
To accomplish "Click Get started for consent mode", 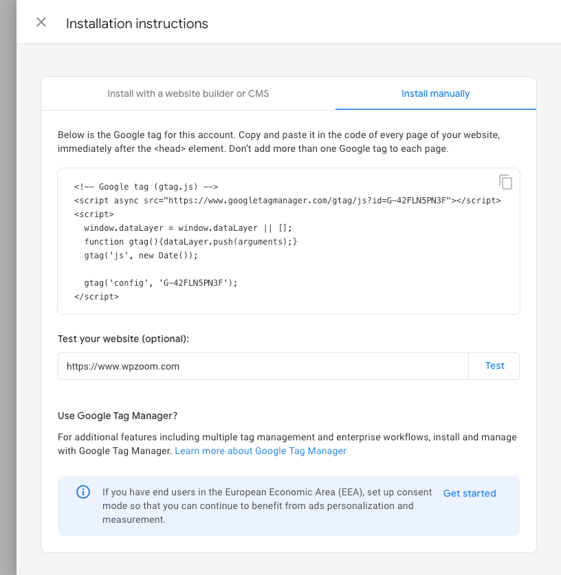I will point(470,493).
